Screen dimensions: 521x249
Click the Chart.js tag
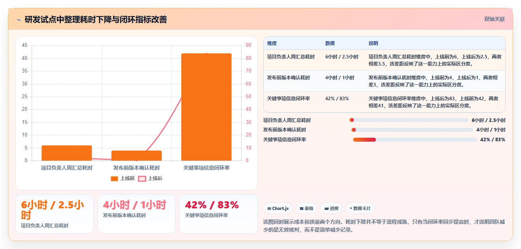(278, 208)
